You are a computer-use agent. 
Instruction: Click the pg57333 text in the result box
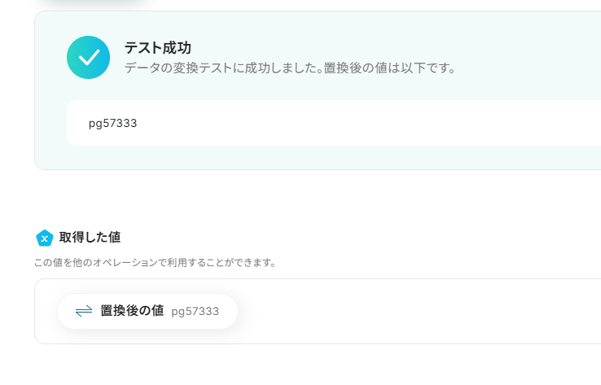tap(112, 124)
